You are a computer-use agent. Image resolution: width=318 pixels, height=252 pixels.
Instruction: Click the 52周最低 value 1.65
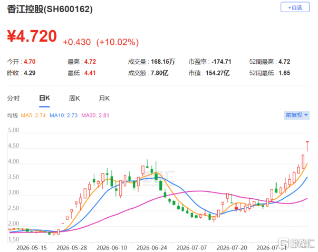click(x=284, y=73)
